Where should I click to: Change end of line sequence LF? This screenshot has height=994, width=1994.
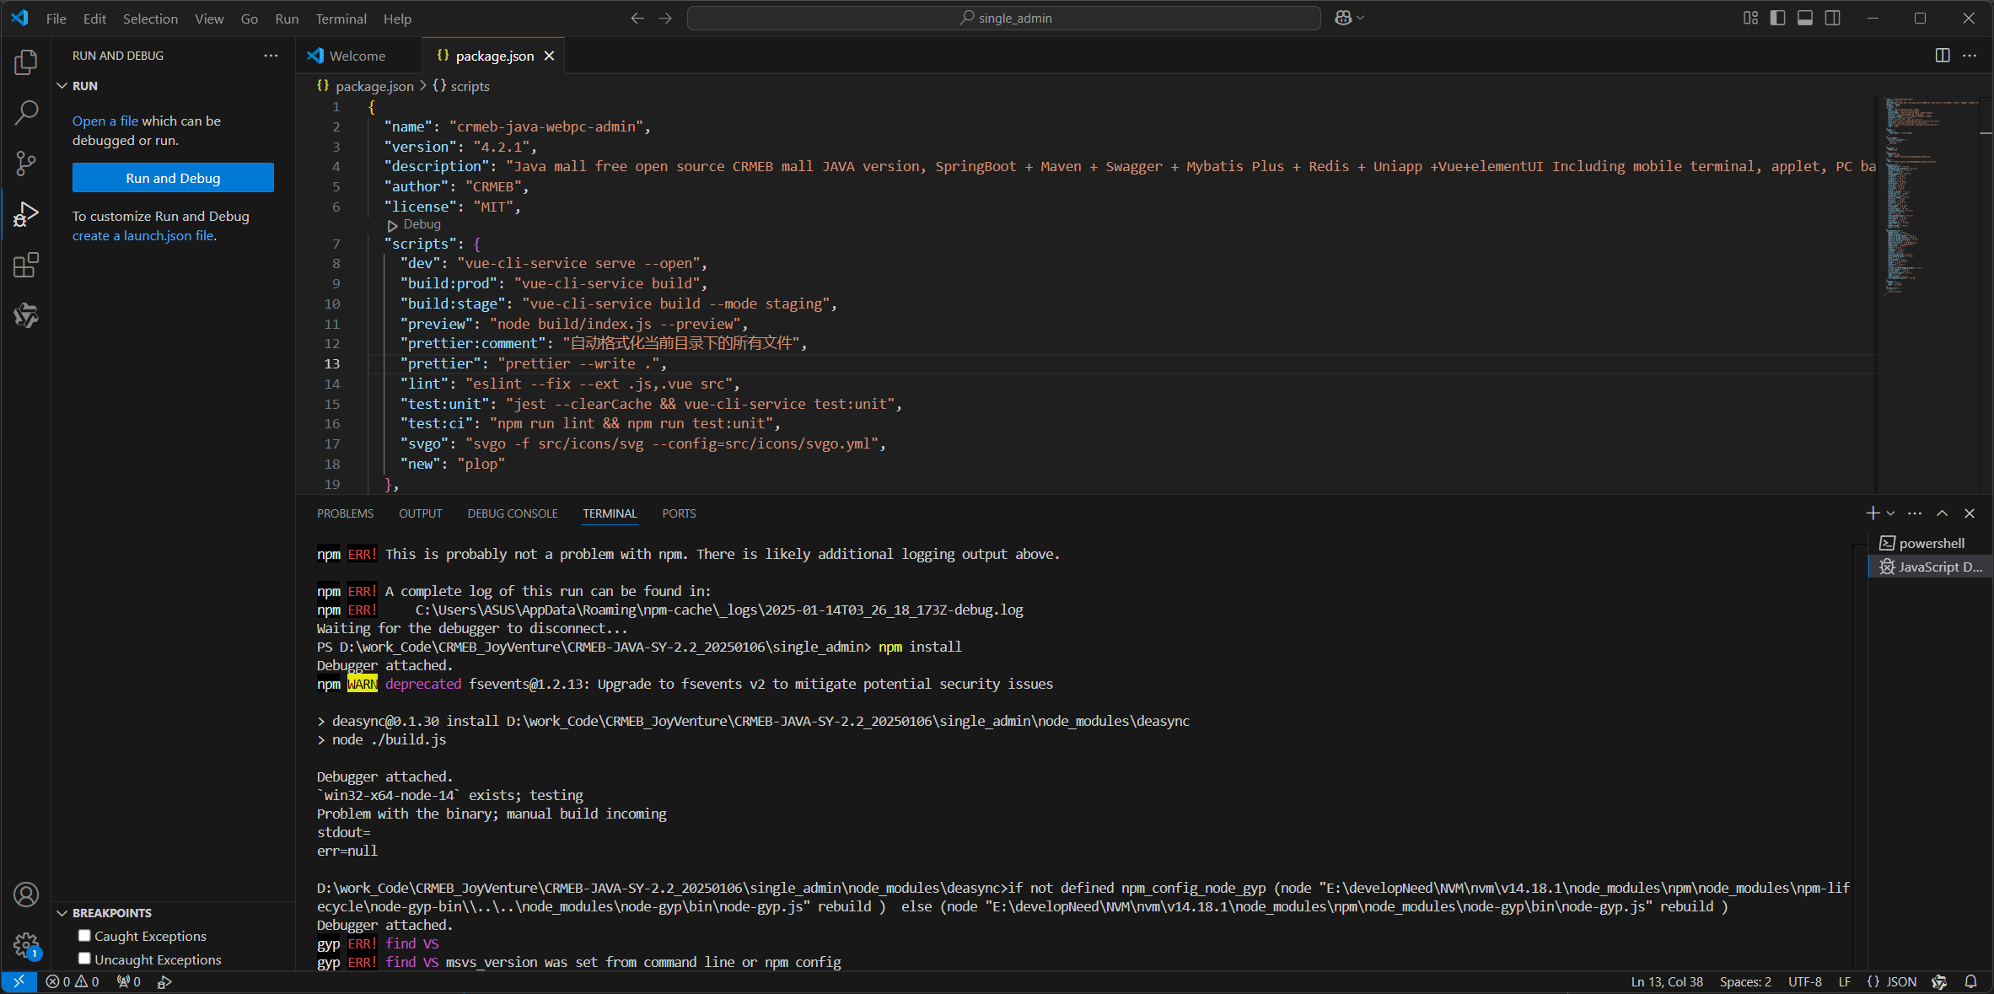click(1845, 982)
